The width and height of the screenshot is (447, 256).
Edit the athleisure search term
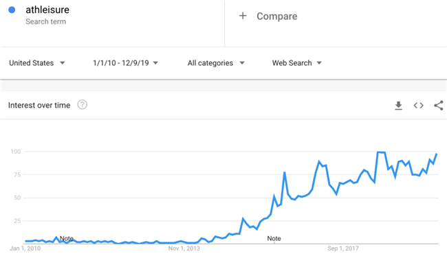(x=47, y=10)
